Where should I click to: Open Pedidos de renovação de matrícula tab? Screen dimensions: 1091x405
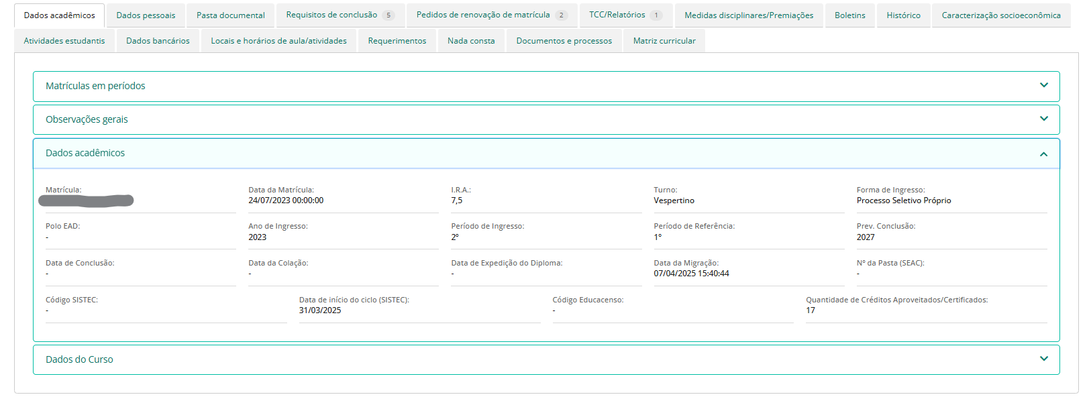click(x=482, y=15)
